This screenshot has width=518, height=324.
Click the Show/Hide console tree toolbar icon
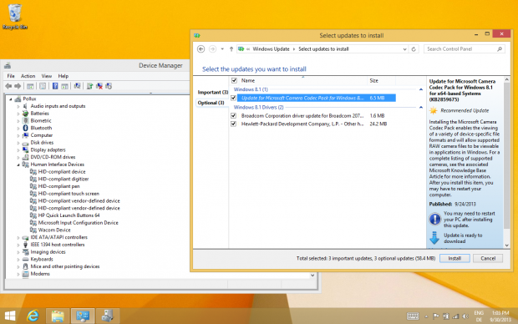coord(30,86)
